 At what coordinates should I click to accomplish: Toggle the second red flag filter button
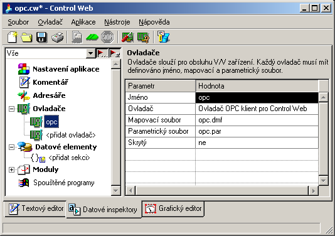[115, 53]
